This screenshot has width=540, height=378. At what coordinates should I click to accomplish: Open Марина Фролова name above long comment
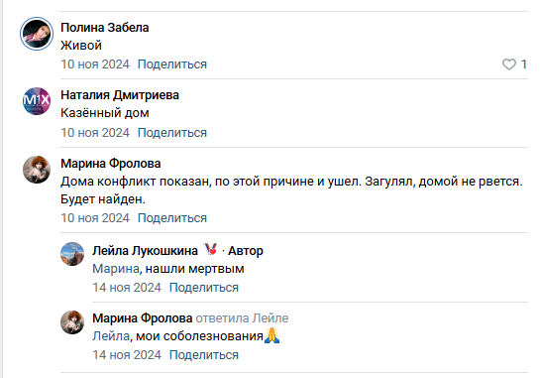tap(111, 164)
